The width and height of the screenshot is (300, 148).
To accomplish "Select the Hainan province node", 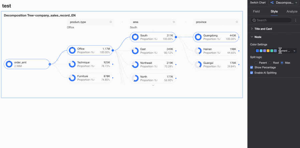I will [x=216, y=51].
